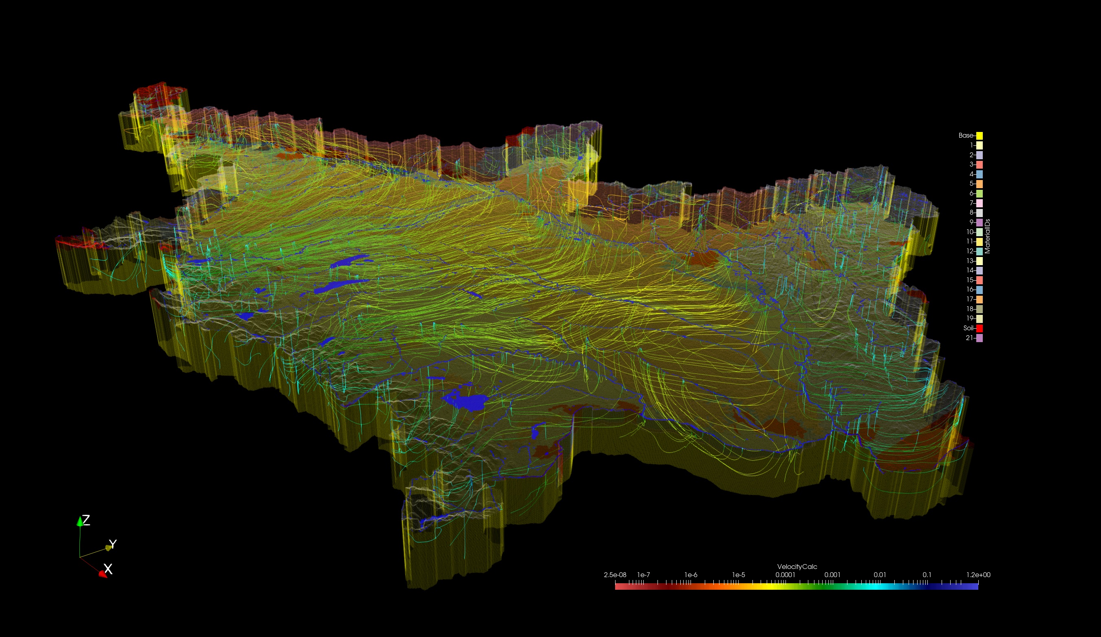This screenshot has height=637, width=1101.
Task: Toggle material 6 green swatch visibility
Action: point(980,194)
